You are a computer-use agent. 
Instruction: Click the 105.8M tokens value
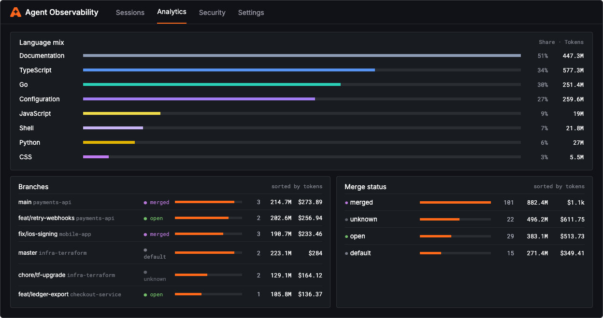point(281,294)
